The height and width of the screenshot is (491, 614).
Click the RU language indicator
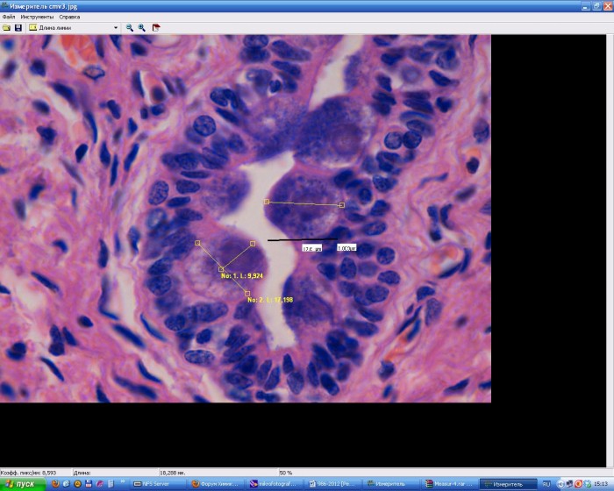(x=546, y=484)
